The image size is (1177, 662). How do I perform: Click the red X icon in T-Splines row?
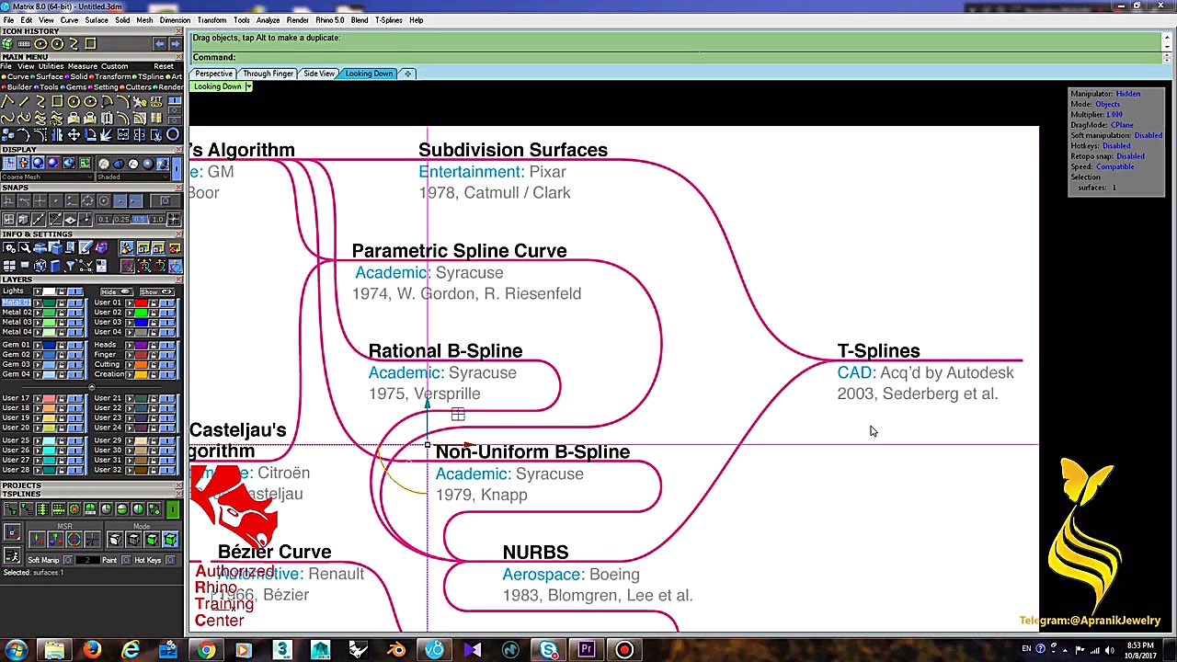point(74,508)
